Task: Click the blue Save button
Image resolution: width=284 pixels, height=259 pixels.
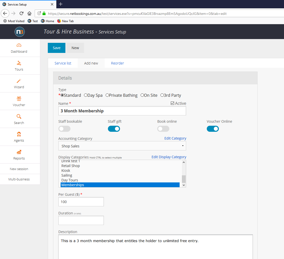Action: pyautogui.click(x=57, y=48)
